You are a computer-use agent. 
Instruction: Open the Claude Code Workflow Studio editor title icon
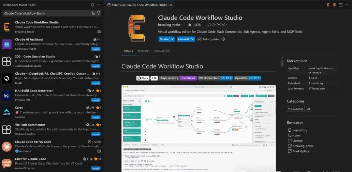tap(328, 5)
